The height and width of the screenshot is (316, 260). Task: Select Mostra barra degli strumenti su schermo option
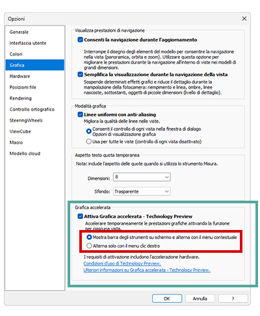[x=89, y=237]
